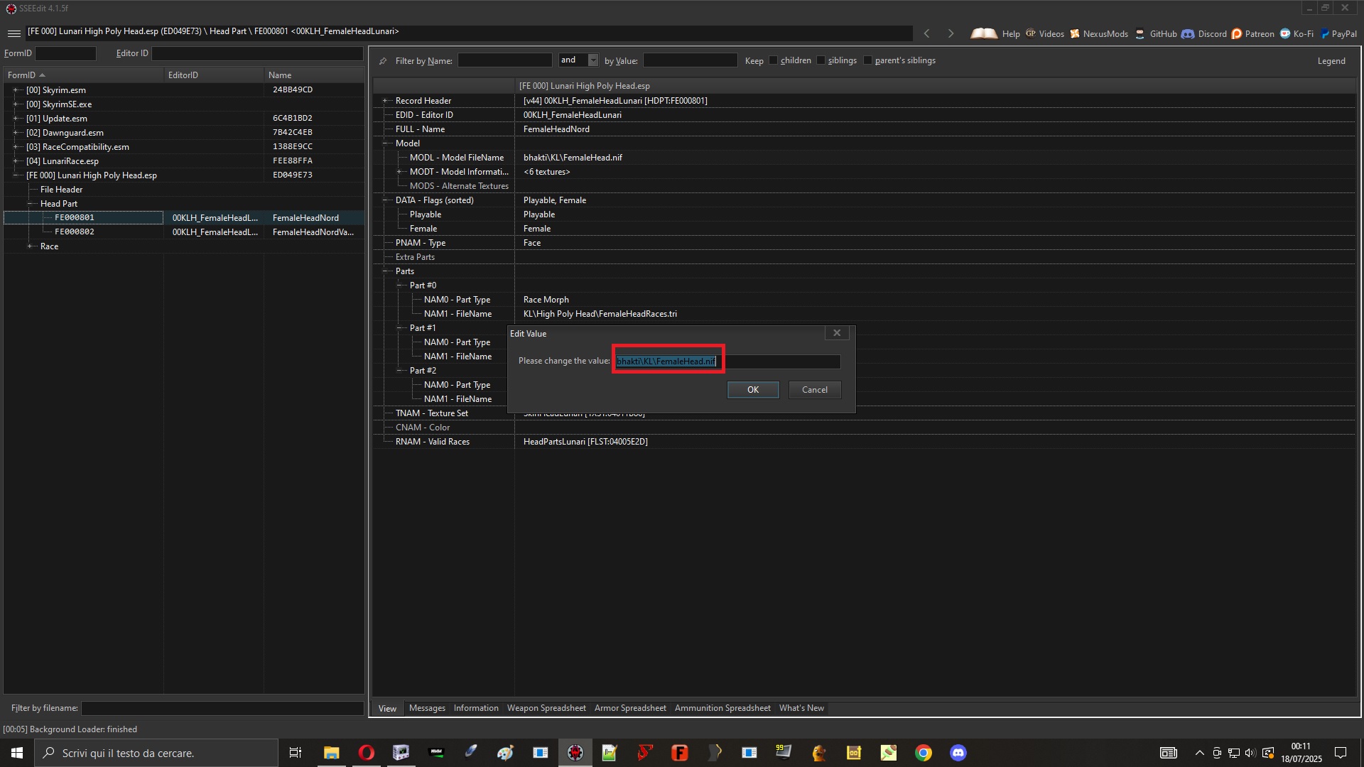Open File Explorer from the taskbar
This screenshot has height=767, width=1364.
(331, 753)
